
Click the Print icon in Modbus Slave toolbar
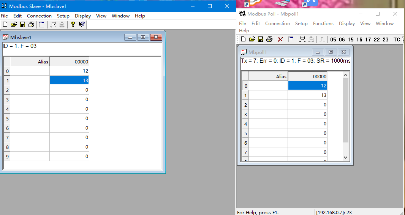pyautogui.click(x=31, y=25)
